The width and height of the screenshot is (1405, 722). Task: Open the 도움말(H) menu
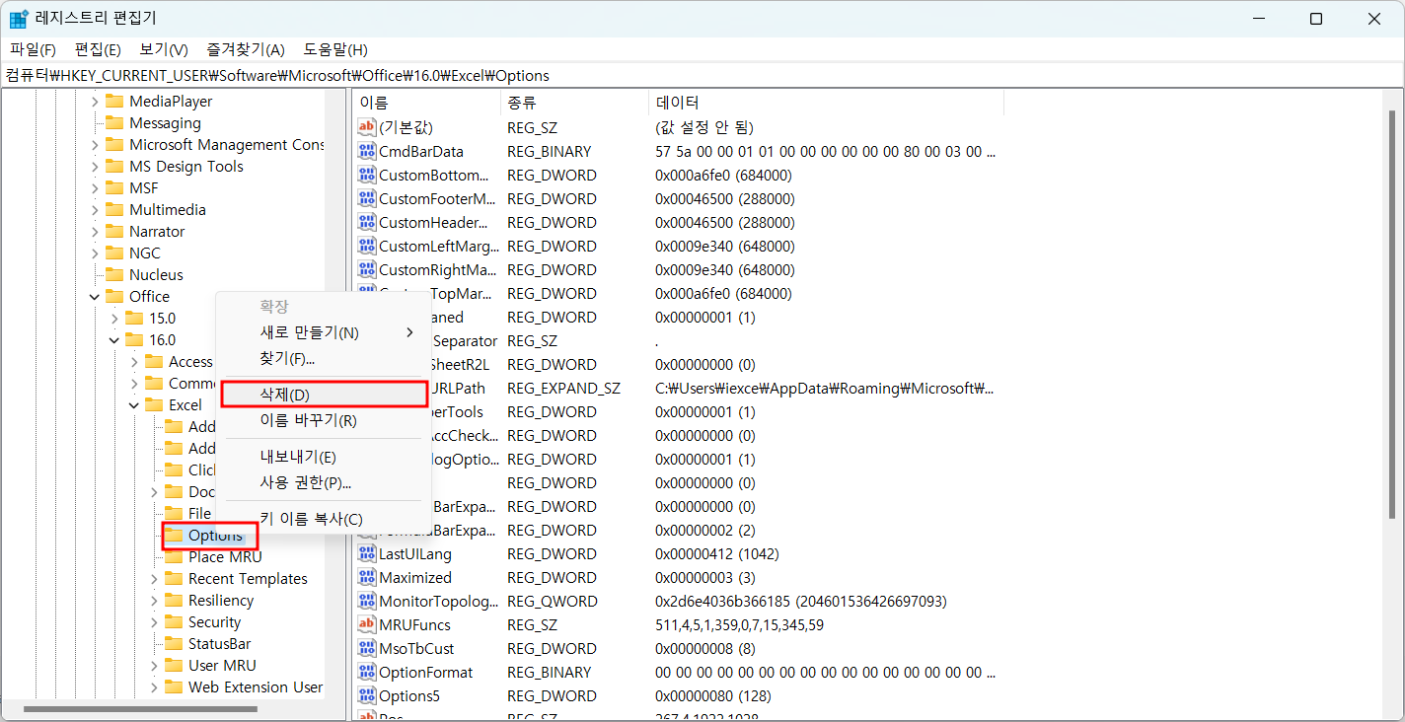335,49
